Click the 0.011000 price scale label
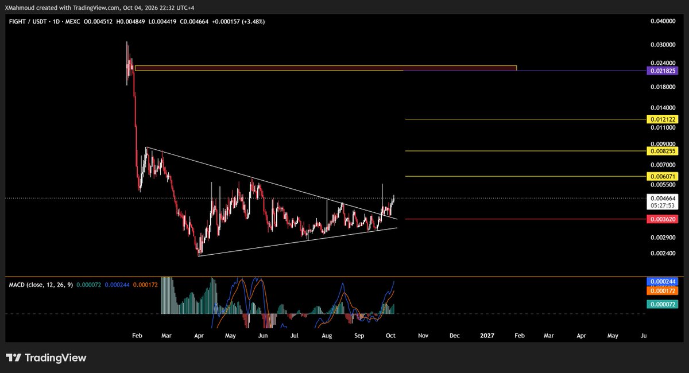Screen dimensions: 689x373 pyautogui.click(x=662, y=127)
